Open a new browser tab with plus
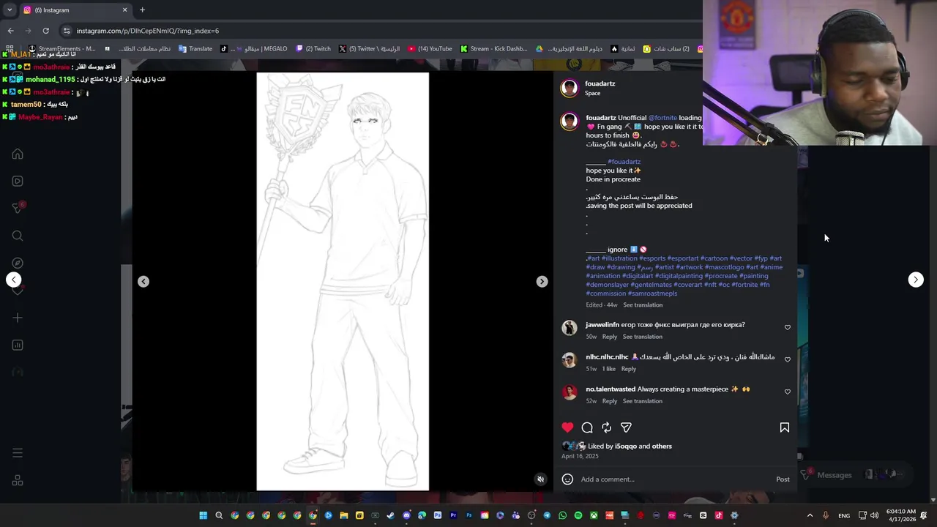 tap(142, 10)
